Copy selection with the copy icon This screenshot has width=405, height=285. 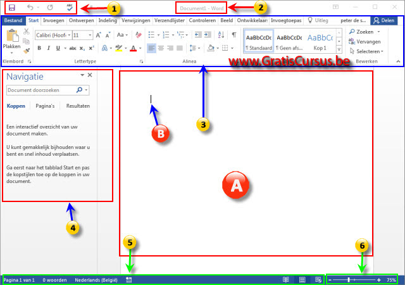[26, 41]
